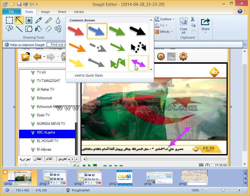250x196 pixels.
Task: Open dropdown next to help icon
Action: pyautogui.click(x=245, y=11)
